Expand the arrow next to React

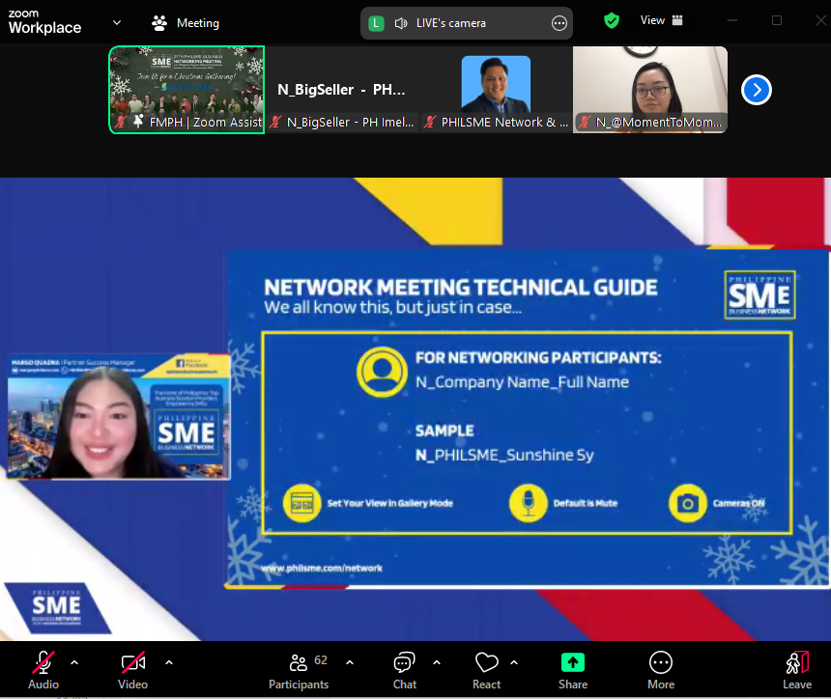[514, 662]
